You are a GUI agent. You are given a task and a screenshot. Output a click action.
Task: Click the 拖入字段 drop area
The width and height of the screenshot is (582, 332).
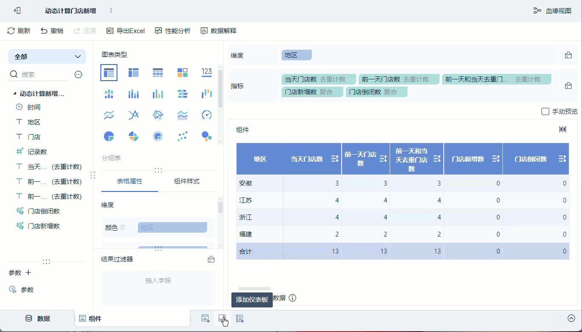click(x=158, y=288)
